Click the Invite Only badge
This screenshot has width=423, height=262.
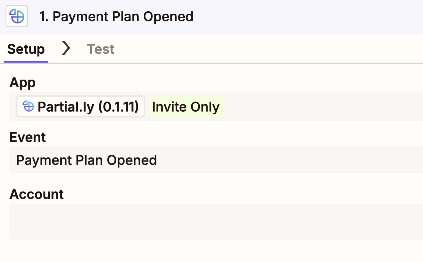click(x=186, y=107)
